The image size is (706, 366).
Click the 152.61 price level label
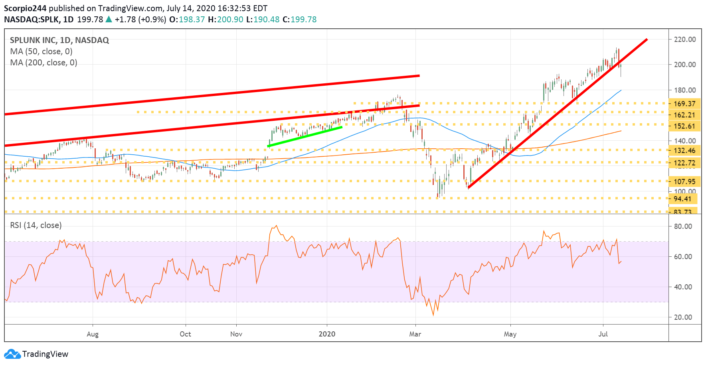coord(684,126)
